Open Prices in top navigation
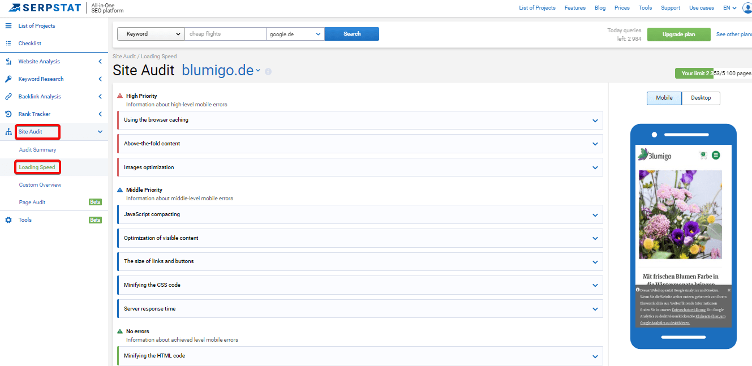Viewport: 752px width, 366px height. (x=622, y=8)
